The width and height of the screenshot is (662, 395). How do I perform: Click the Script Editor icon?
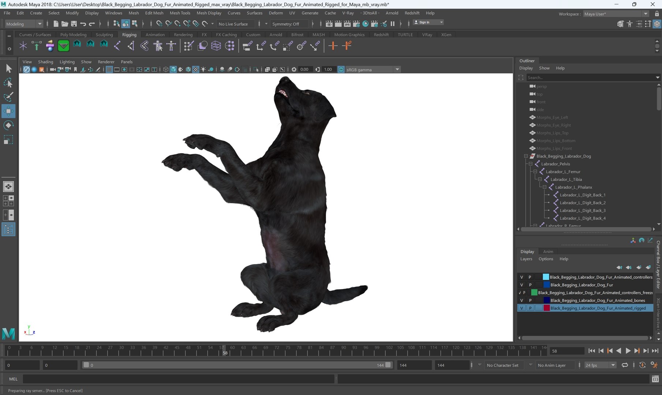point(655,379)
